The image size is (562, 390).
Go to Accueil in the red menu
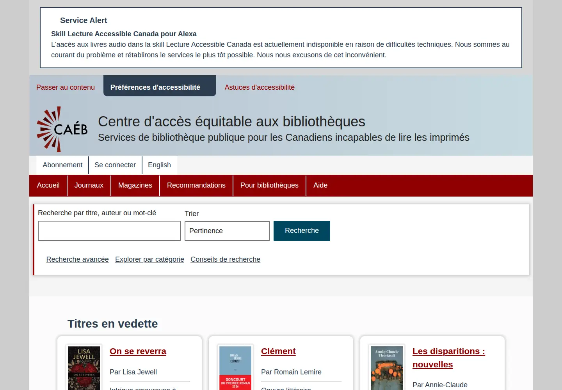click(48, 185)
